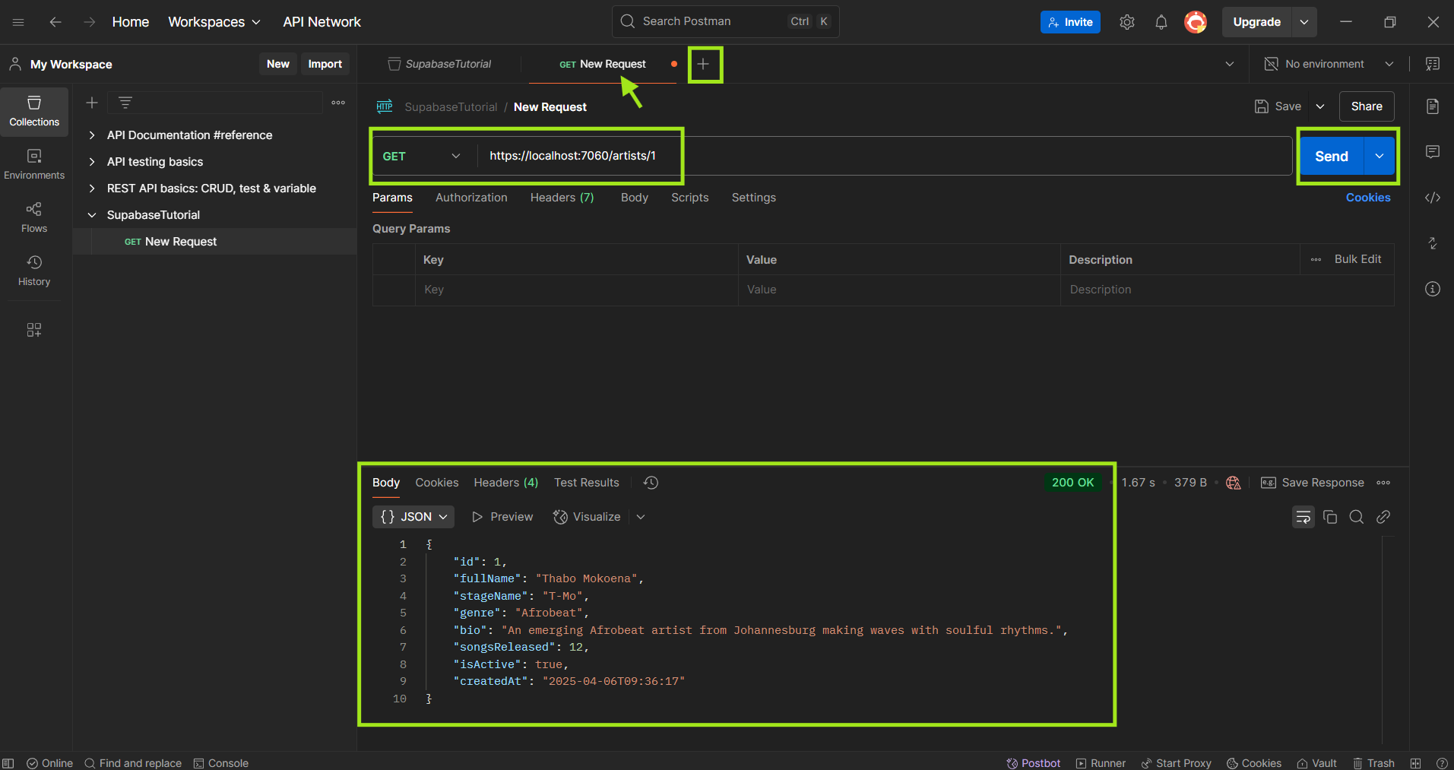Open Collections in the sidebar
The width and height of the screenshot is (1454, 770).
click(x=34, y=112)
